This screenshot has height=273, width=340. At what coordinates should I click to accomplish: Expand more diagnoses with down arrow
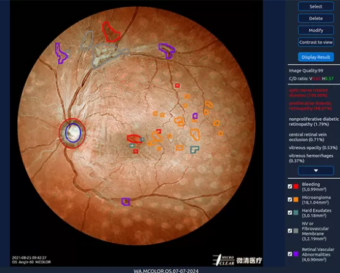pyautogui.click(x=316, y=171)
